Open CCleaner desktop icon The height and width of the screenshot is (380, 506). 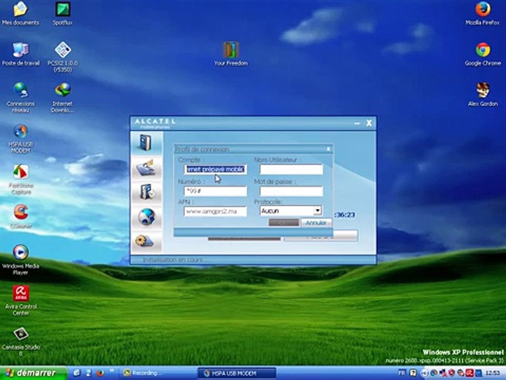coord(21,216)
